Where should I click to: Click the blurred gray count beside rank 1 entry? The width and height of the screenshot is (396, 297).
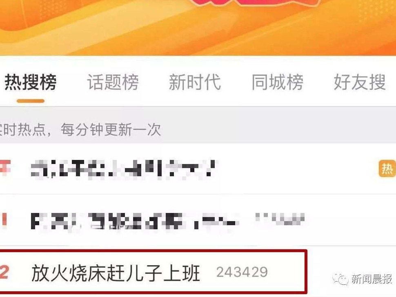click(x=280, y=219)
